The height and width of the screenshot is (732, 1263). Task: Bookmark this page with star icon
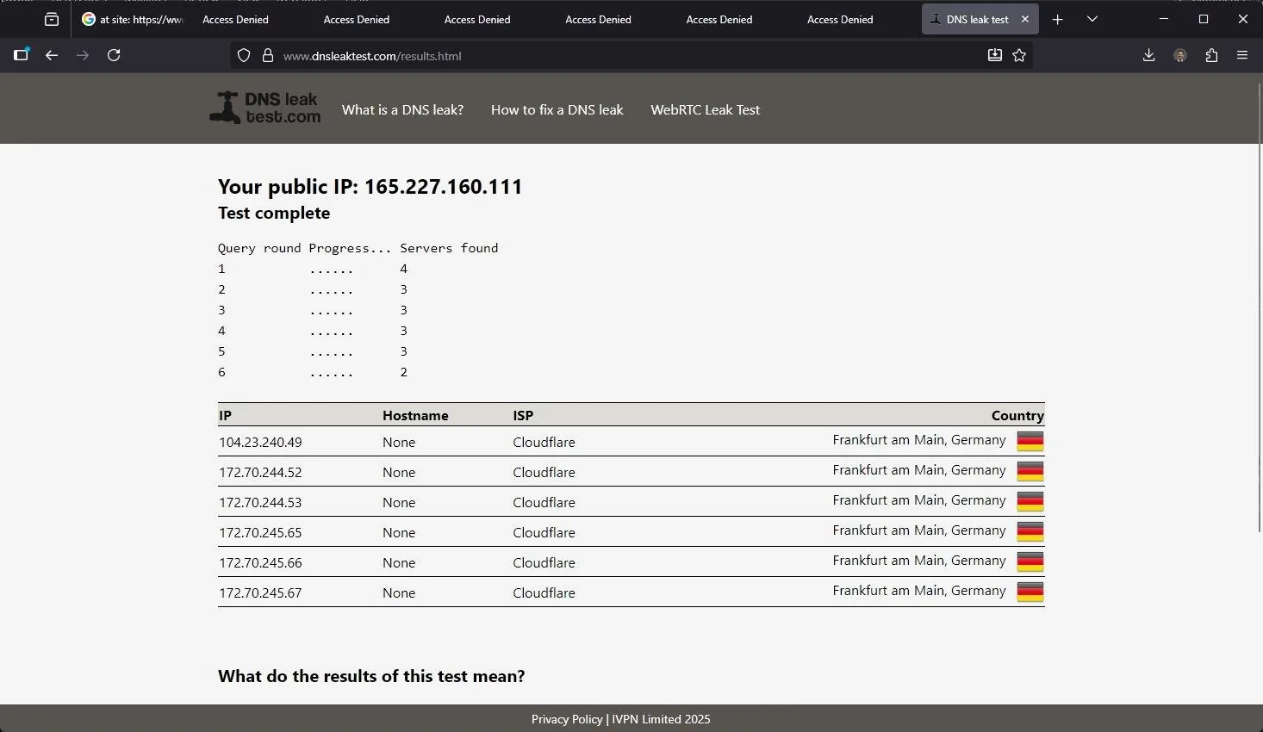coord(1019,55)
